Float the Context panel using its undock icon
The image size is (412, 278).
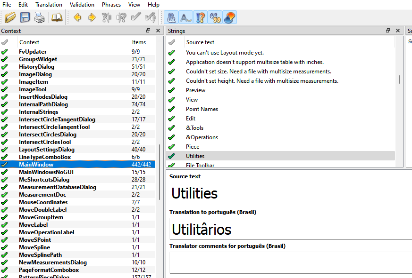pyautogui.click(x=148, y=31)
